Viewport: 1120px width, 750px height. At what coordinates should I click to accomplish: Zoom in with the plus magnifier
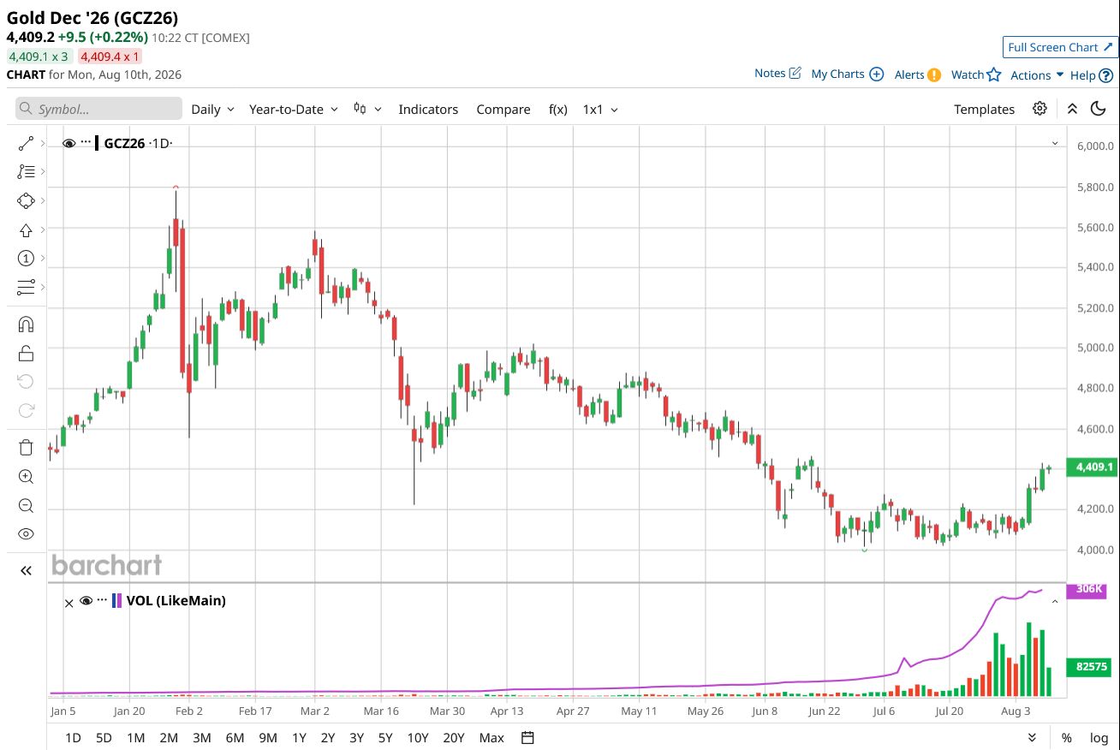pos(26,477)
